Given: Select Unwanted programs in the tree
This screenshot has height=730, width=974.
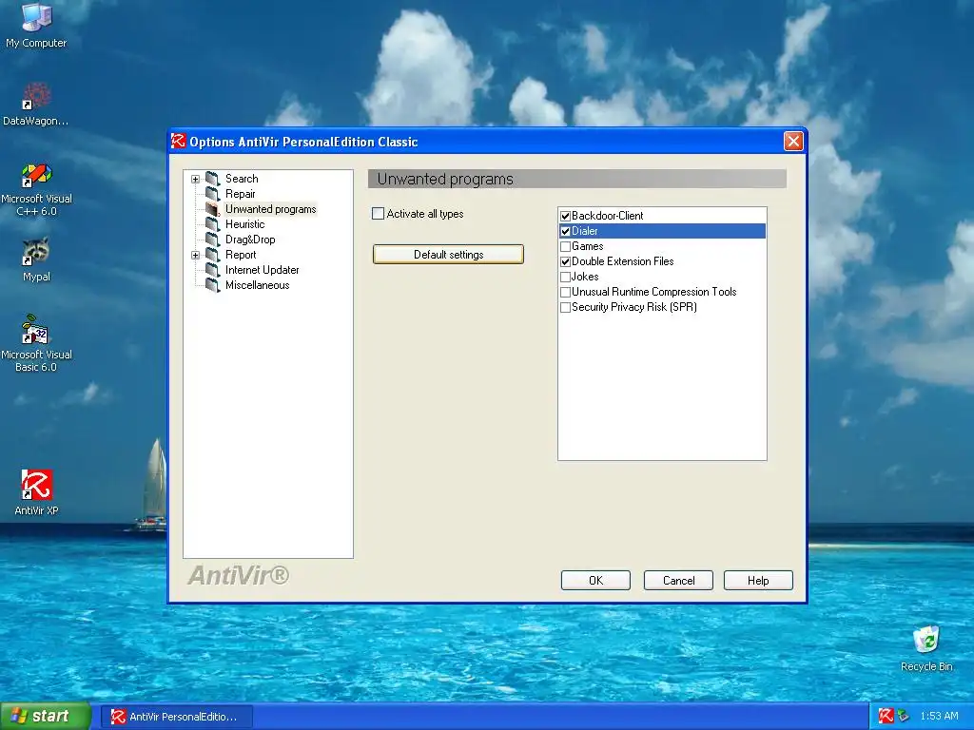Looking at the screenshot, I should pyautogui.click(x=270, y=209).
